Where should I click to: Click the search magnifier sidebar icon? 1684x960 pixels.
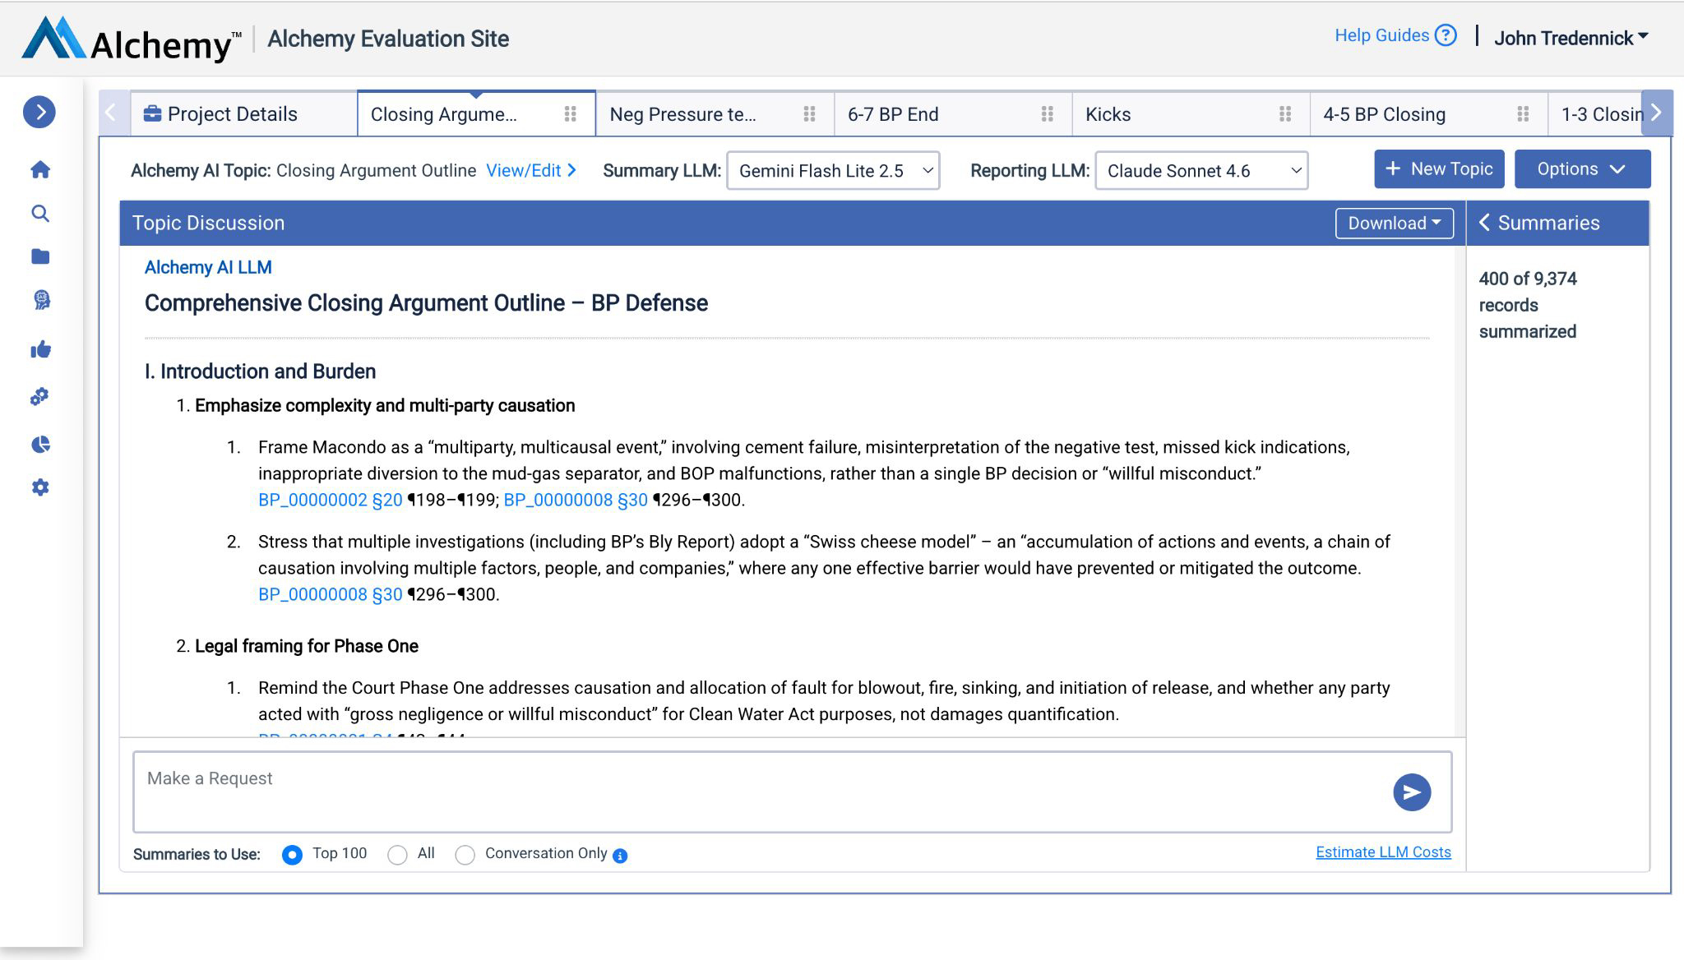point(40,214)
